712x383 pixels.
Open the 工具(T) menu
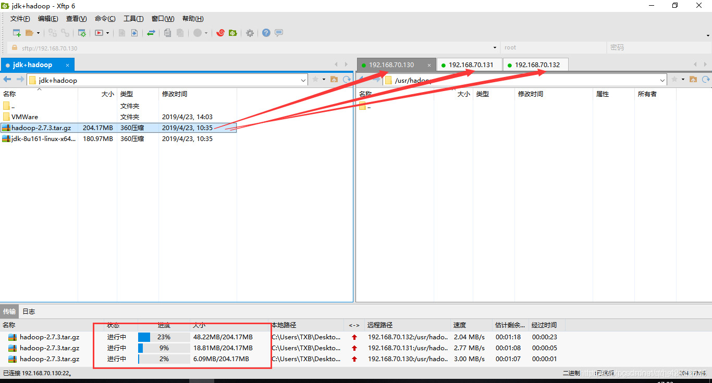click(133, 19)
